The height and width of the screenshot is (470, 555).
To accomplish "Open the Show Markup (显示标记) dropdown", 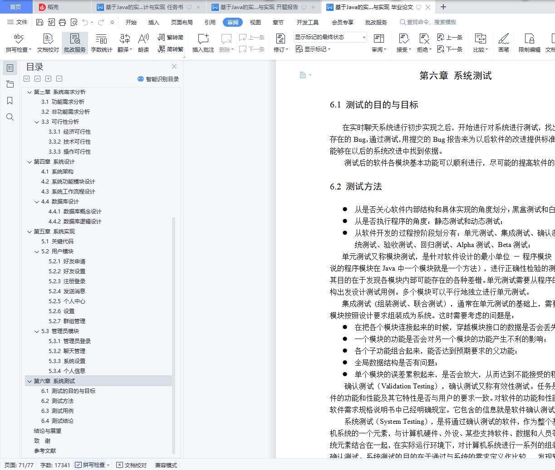I will (x=313, y=49).
